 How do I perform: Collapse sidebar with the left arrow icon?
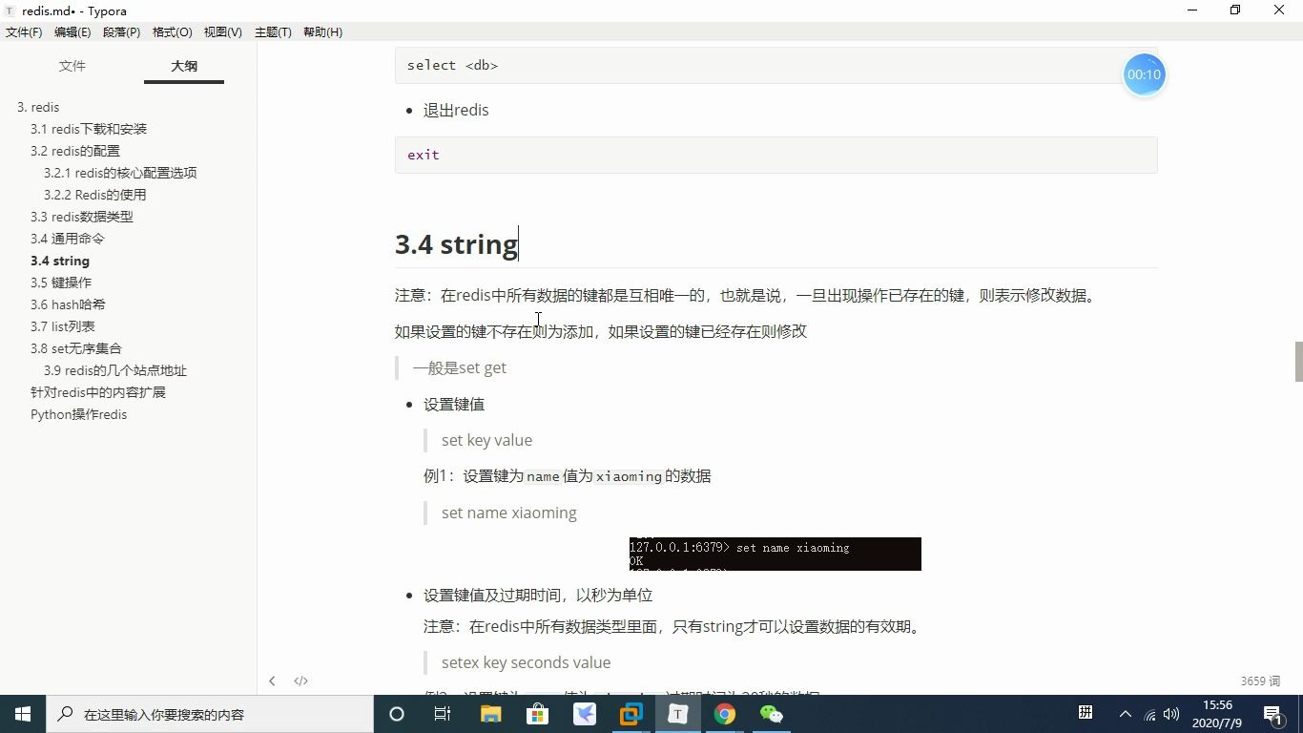[272, 681]
